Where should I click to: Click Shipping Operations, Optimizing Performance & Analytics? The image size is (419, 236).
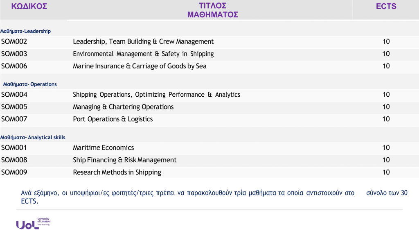(156, 95)
